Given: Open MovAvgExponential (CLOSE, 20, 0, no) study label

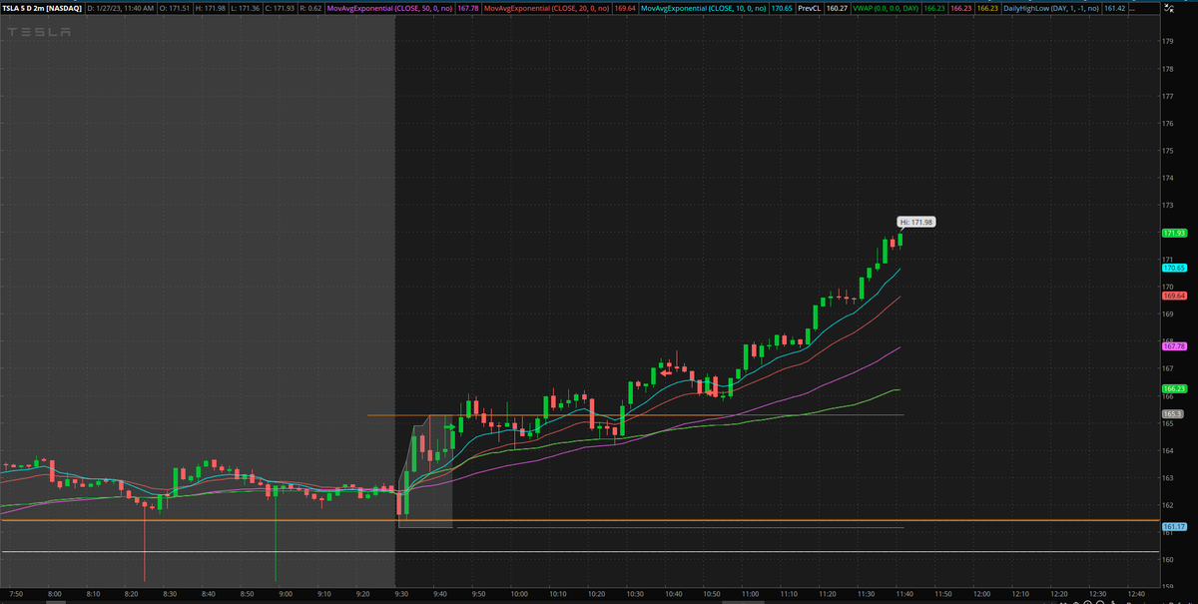Looking at the screenshot, I should pyautogui.click(x=547, y=8).
